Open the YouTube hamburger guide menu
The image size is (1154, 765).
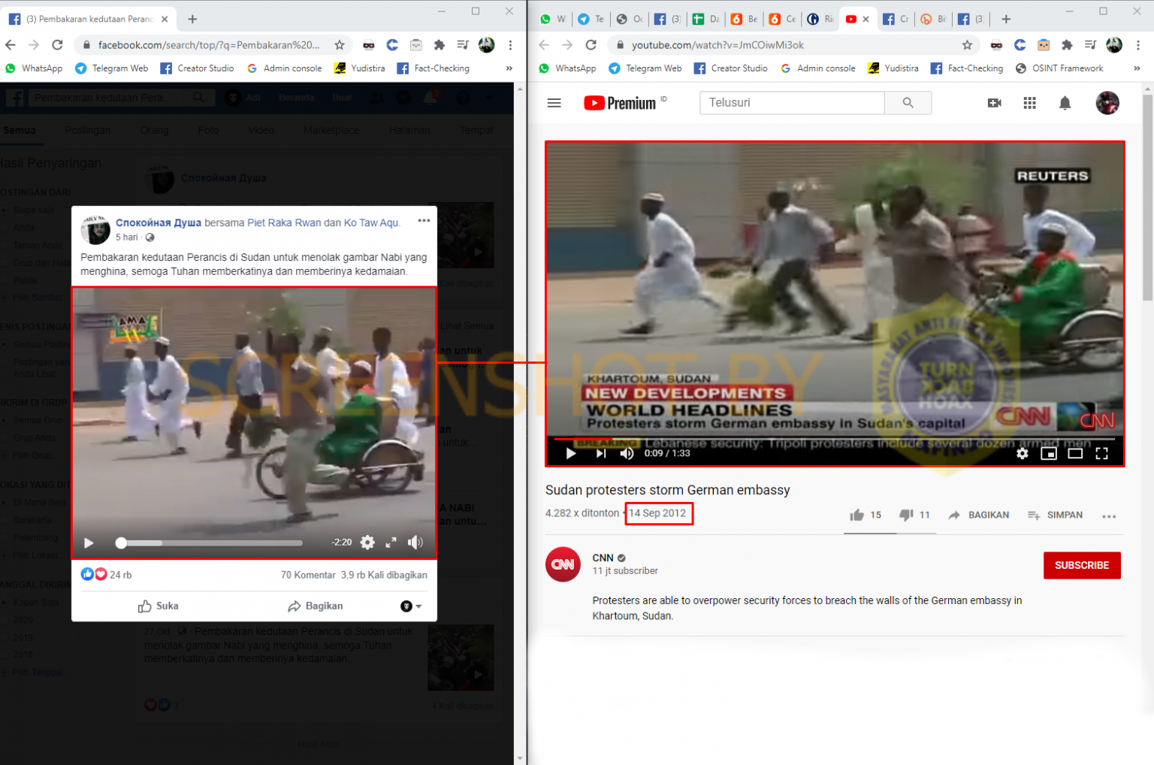click(x=554, y=103)
